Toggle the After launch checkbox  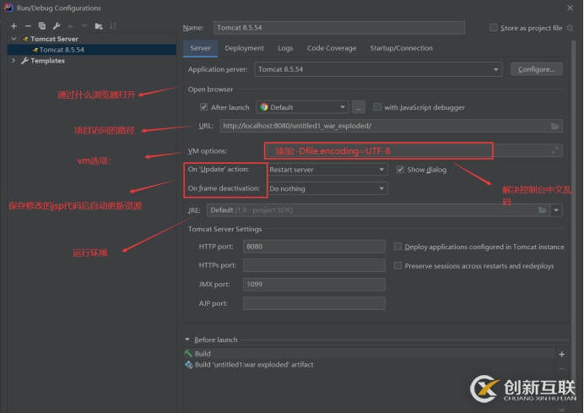[x=204, y=107]
